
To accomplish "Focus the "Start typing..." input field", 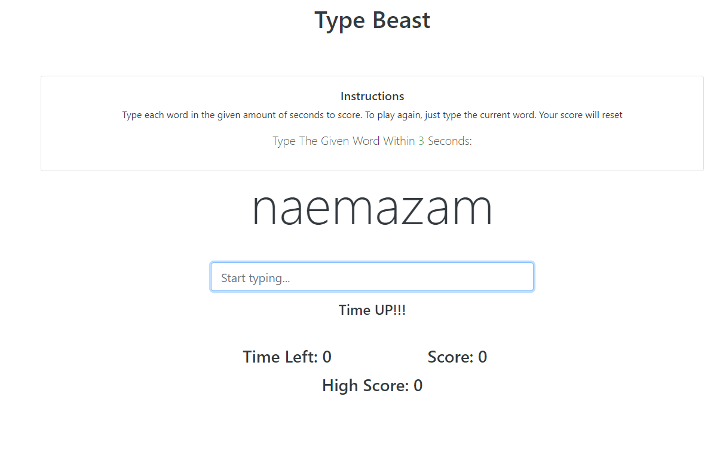I will click(372, 277).
